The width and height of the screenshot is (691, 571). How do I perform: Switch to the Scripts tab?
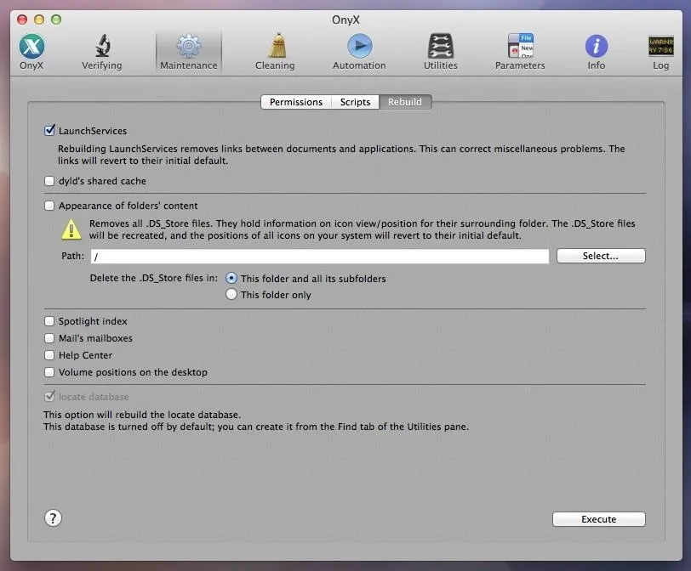355,102
